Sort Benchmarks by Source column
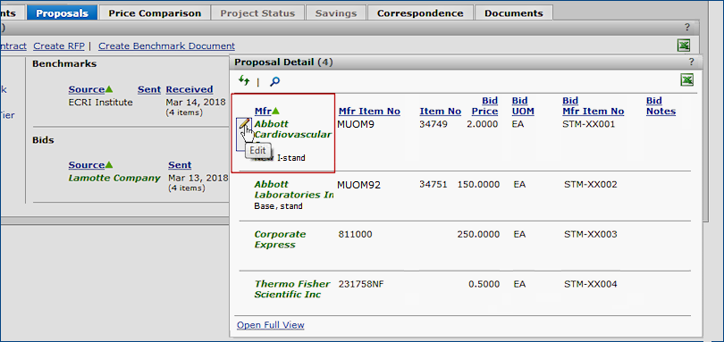This screenshot has height=342, width=724. point(87,89)
